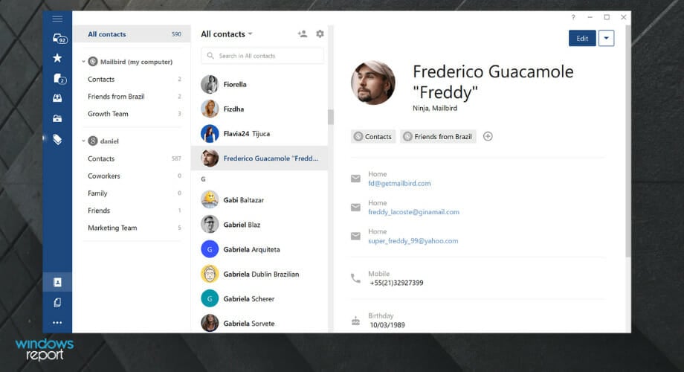
Task: Open the tags icon in sidebar
Action: pos(57,139)
